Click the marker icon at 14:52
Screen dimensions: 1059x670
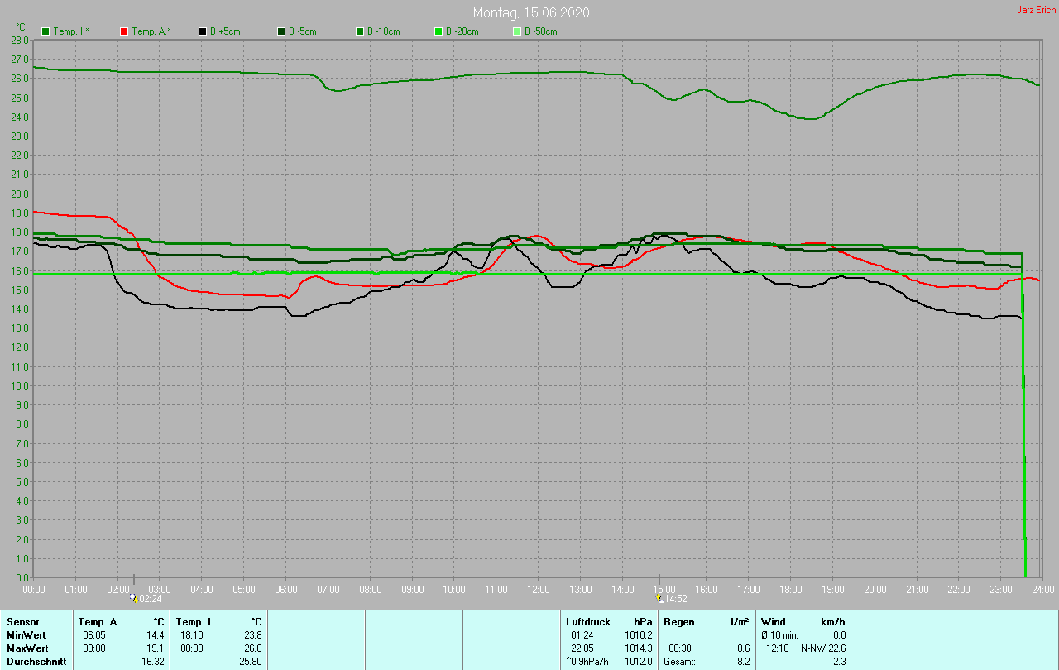tap(659, 597)
